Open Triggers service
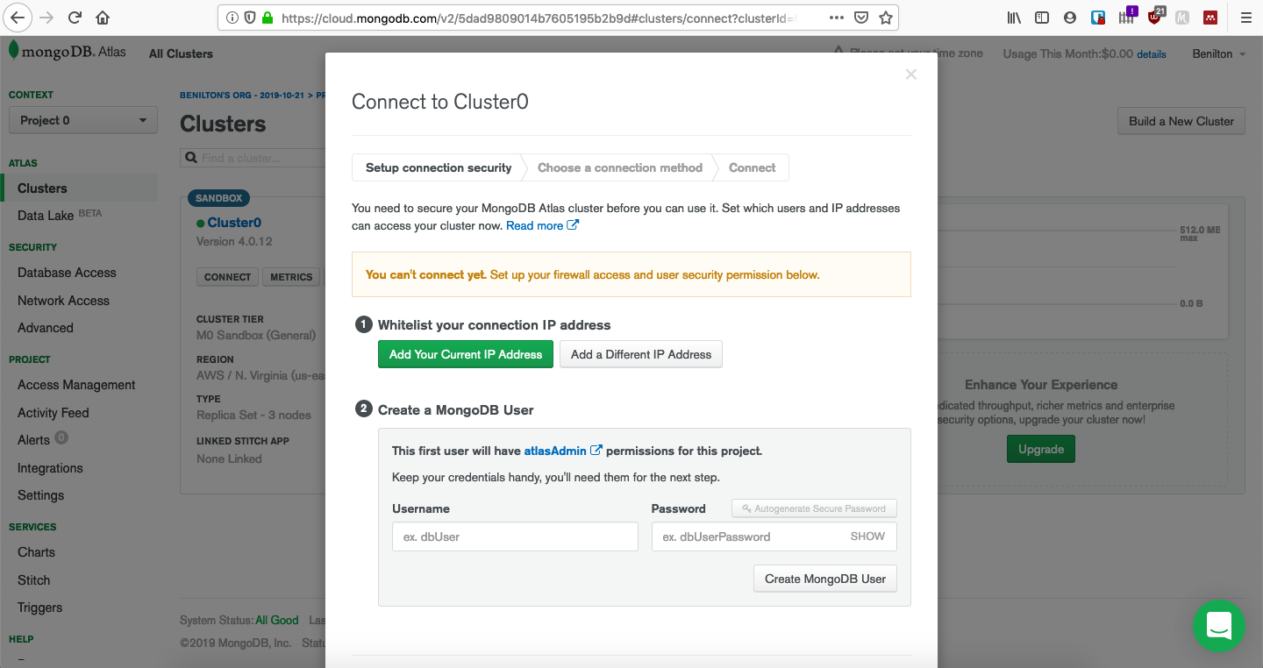Screen dimensions: 1263x668 (x=40, y=608)
